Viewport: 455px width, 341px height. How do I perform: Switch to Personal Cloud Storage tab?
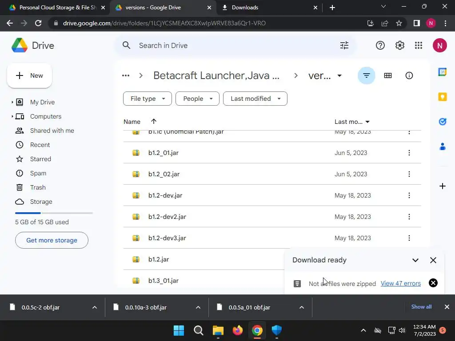57,8
